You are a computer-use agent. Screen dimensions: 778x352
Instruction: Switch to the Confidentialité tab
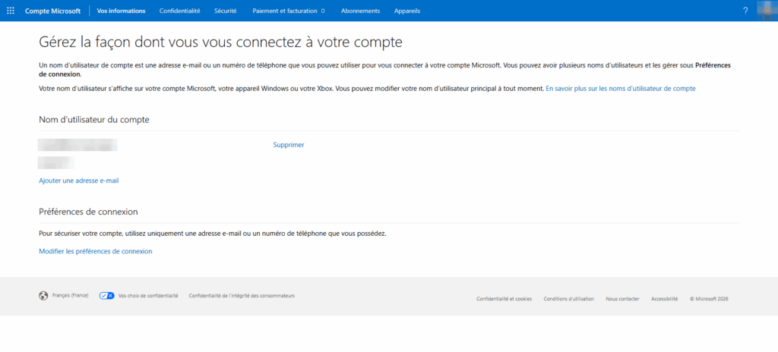point(179,11)
